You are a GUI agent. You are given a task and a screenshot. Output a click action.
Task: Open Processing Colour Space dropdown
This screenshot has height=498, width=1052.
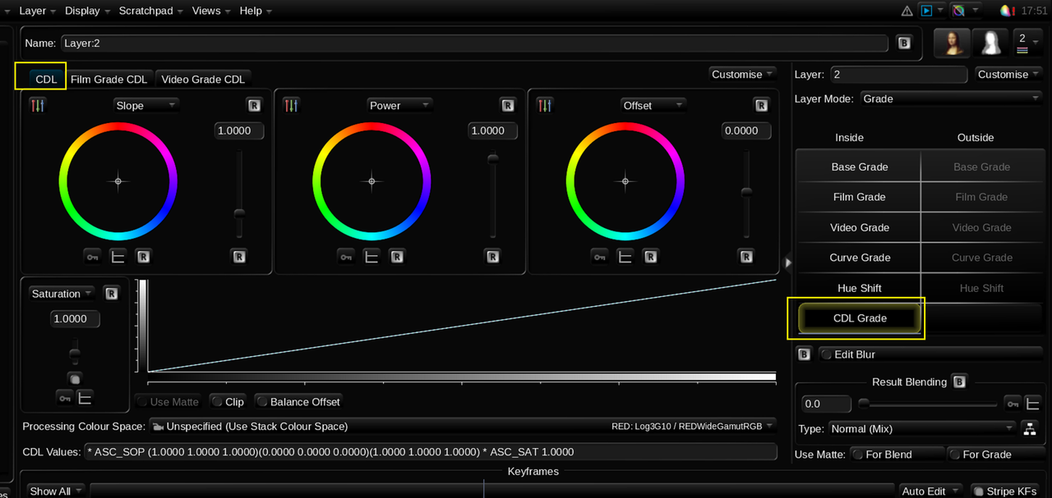click(463, 426)
